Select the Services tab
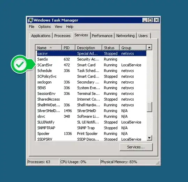The image size is (188, 182). click(81, 35)
